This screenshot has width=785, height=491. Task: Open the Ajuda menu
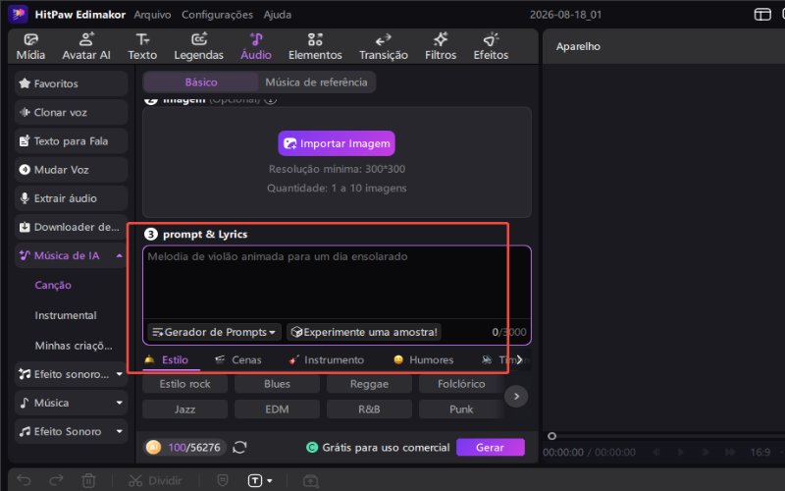click(278, 15)
